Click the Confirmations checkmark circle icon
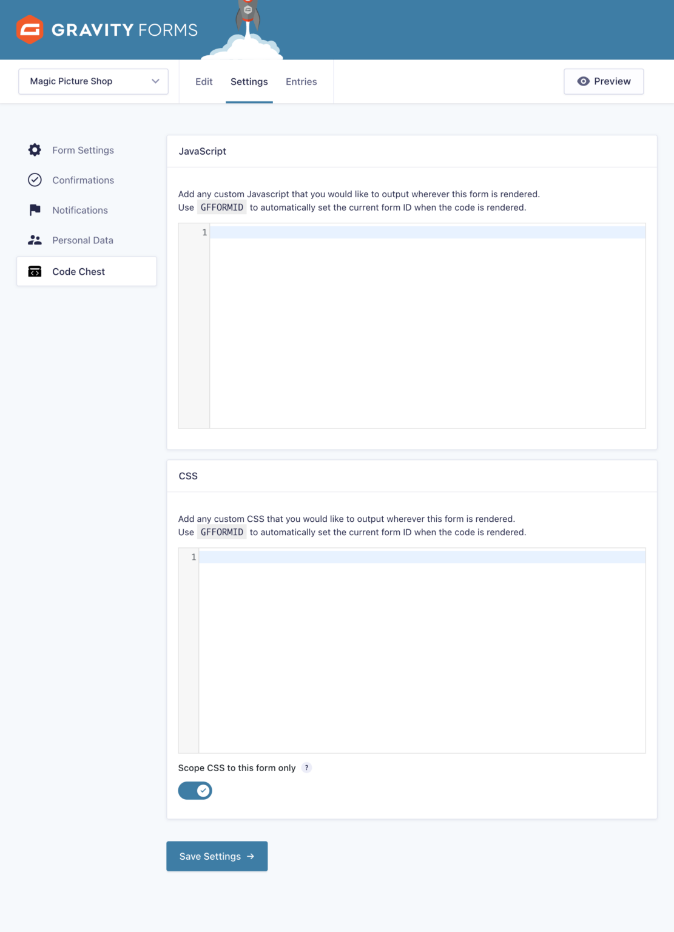The height and width of the screenshot is (932, 674). [35, 180]
